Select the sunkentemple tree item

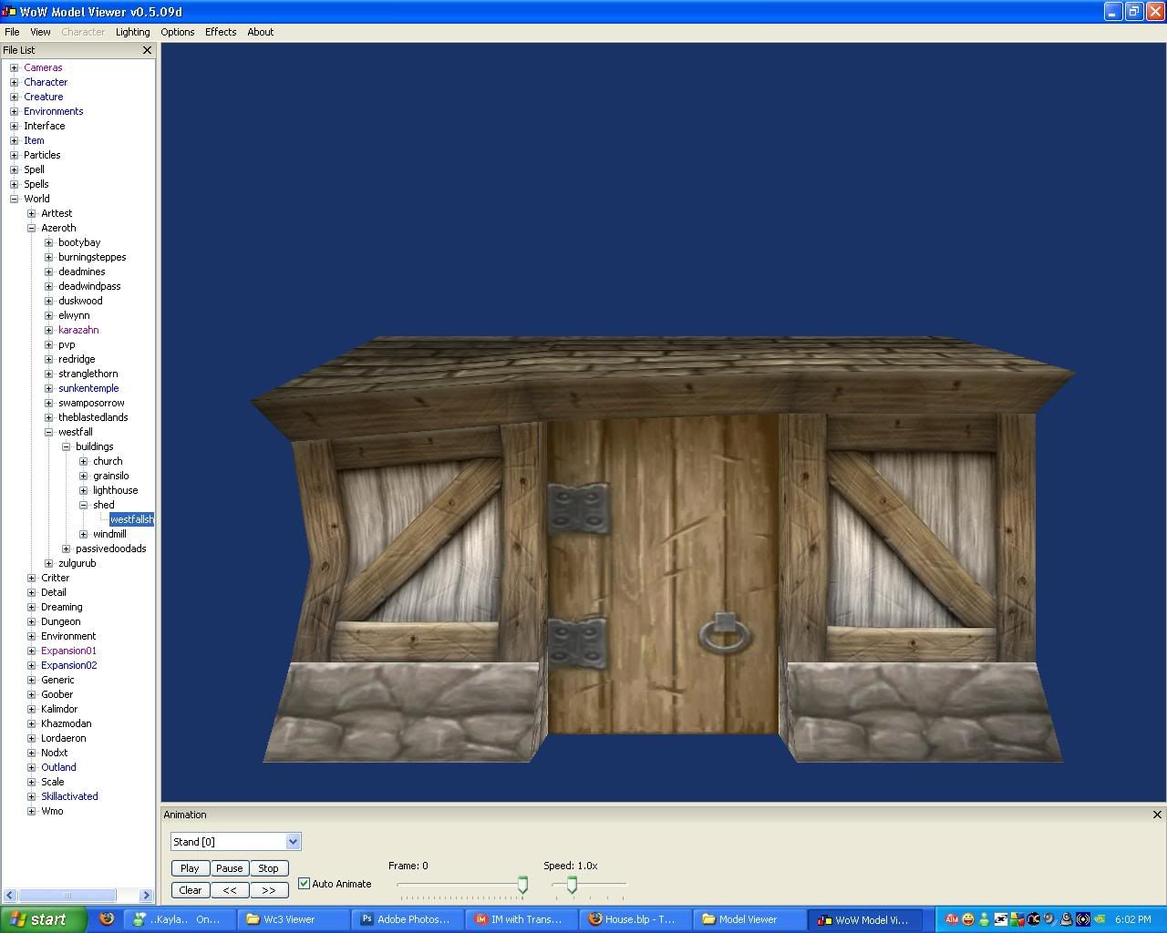click(88, 388)
